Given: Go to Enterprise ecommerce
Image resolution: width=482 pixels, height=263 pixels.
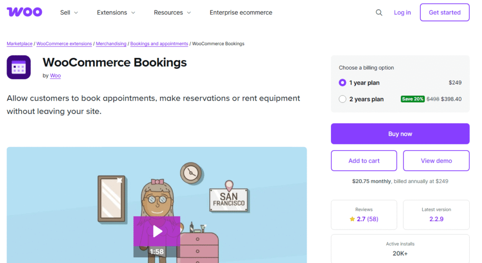Looking at the screenshot, I should click(x=241, y=13).
